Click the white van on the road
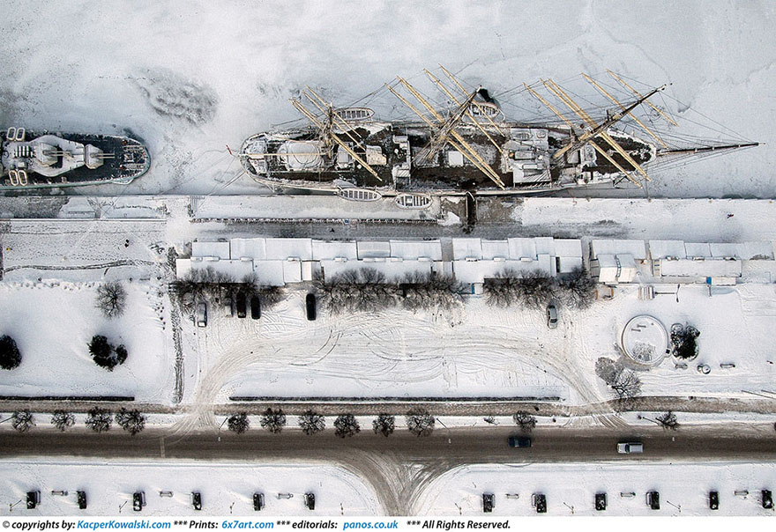Screen dimensions: 776x532 pyautogui.click(x=630, y=447)
